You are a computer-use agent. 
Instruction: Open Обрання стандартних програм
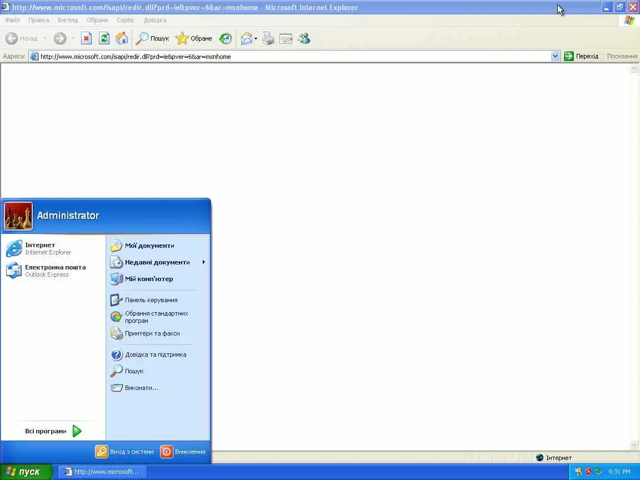pyautogui.click(x=158, y=317)
